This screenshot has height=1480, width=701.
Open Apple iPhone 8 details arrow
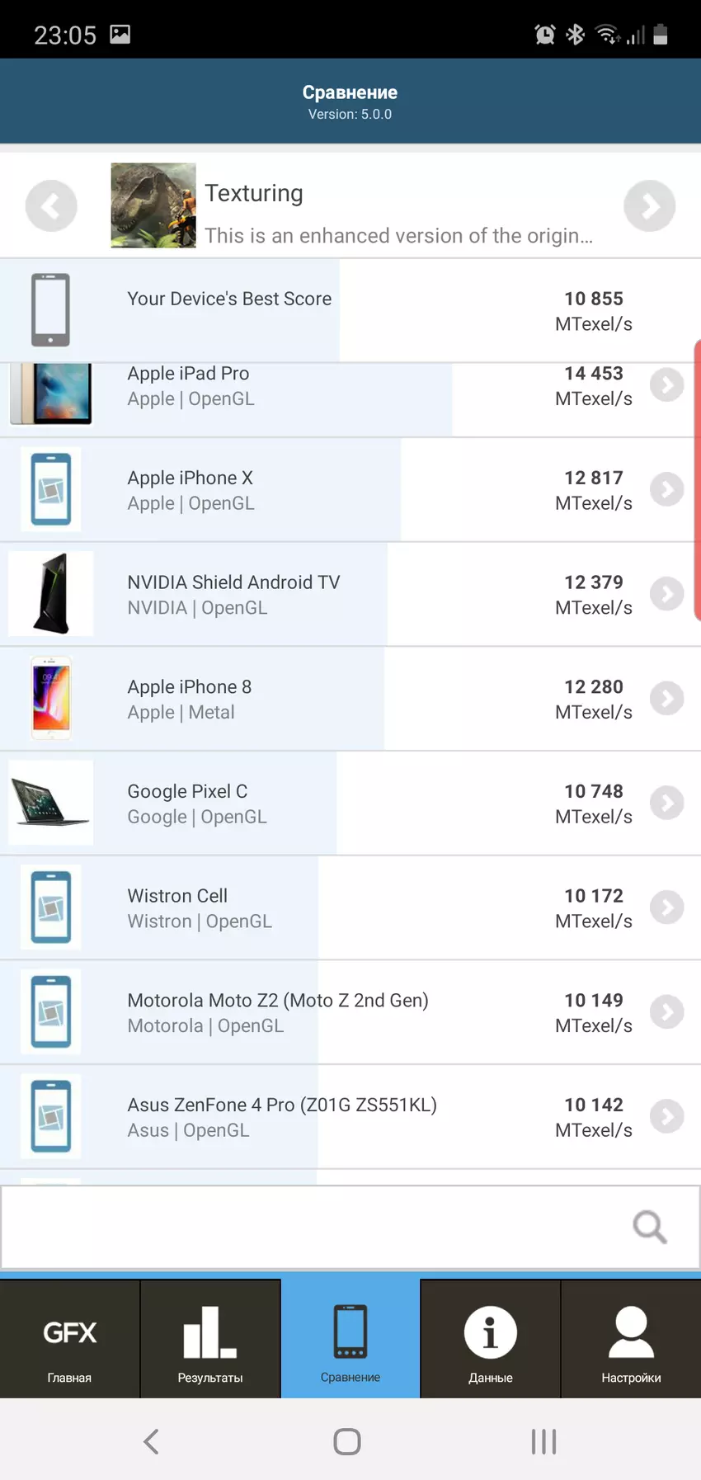666,699
